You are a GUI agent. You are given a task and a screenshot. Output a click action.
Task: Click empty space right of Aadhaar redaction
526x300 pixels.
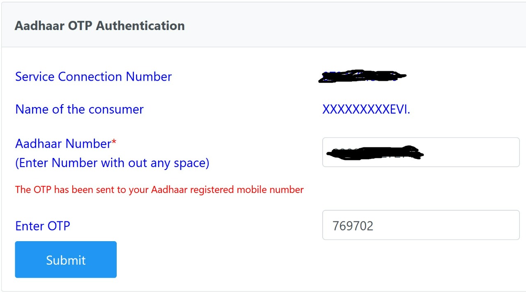pyautogui.click(x=473, y=152)
